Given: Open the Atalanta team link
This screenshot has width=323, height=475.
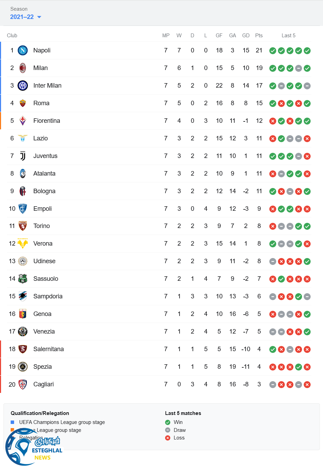Looking at the screenshot, I should [44, 174].
